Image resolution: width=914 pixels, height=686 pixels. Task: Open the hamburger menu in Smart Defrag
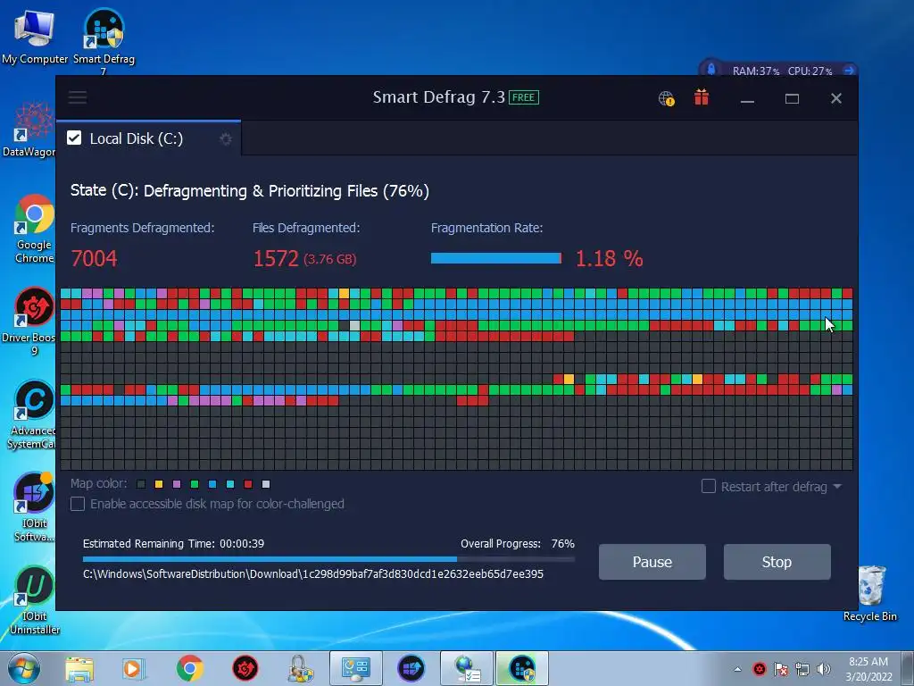78,97
